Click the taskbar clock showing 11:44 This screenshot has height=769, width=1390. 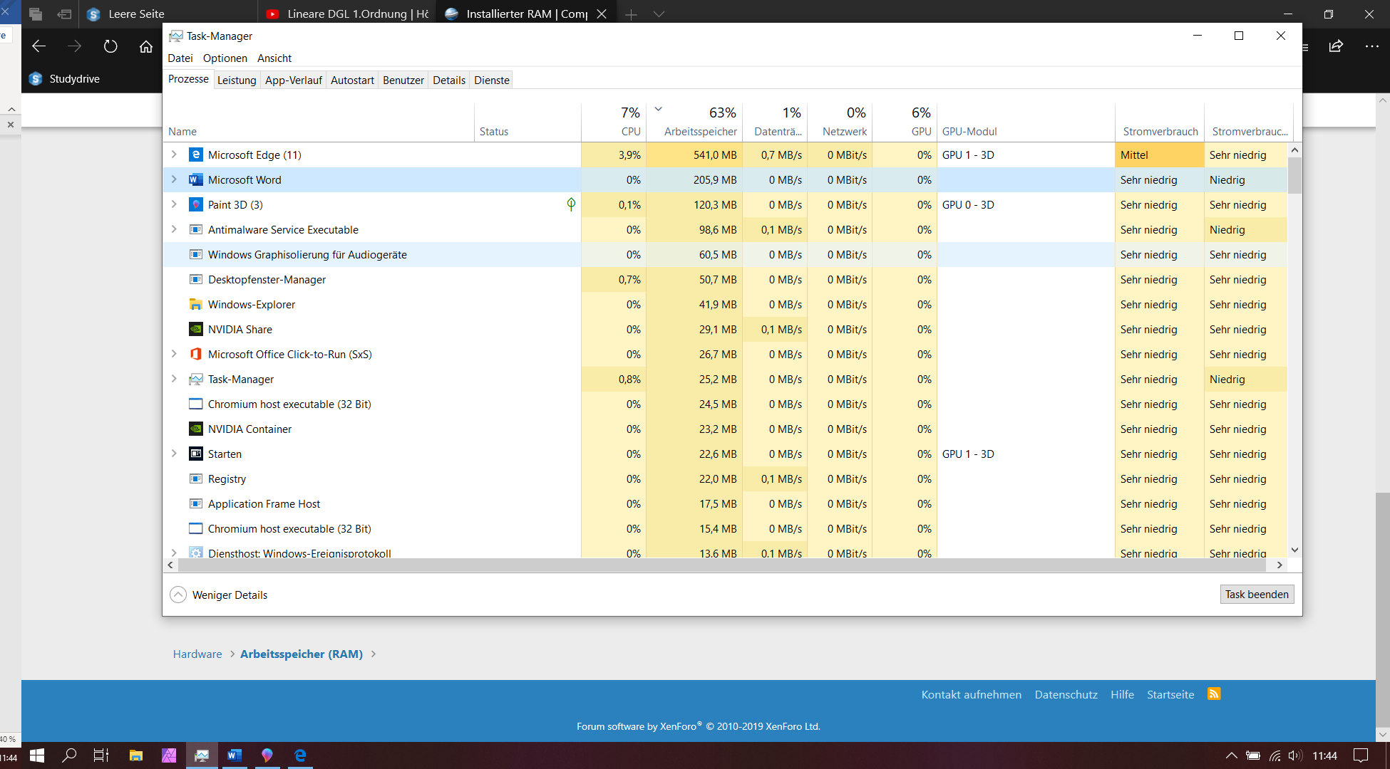pyautogui.click(x=1324, y=755)
